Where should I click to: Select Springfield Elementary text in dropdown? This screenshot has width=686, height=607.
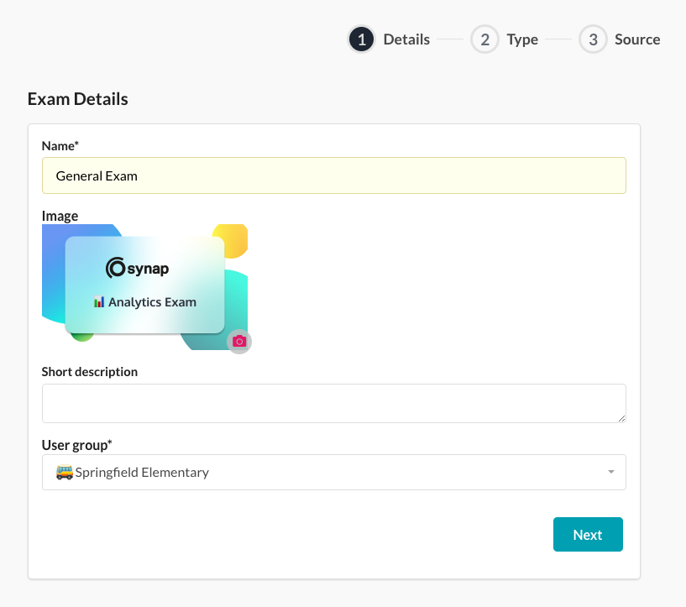[142, 472]
